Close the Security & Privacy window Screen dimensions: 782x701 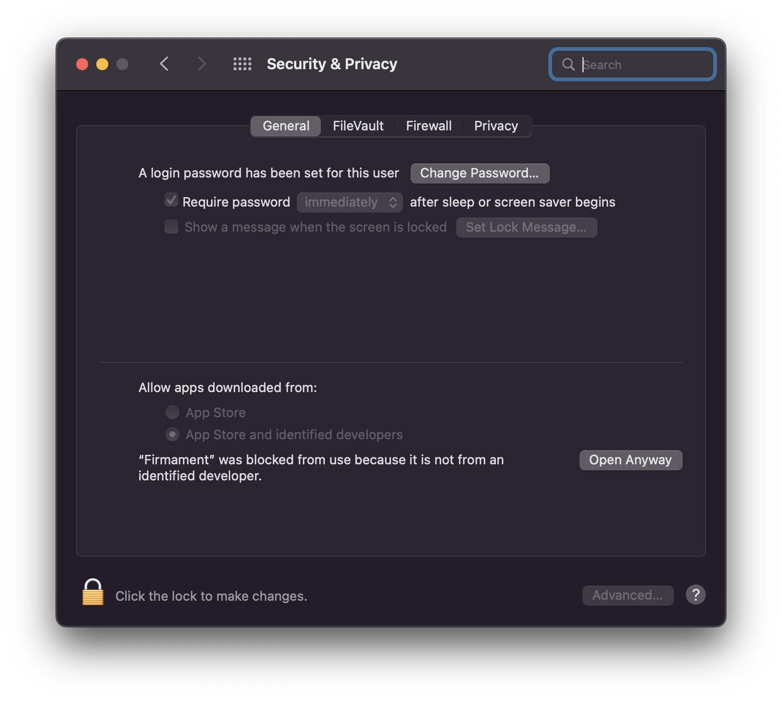(82, 64)
